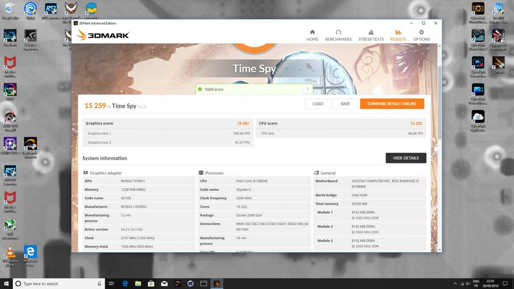
Task: Click COMPARE RESULT ONLINE button
Action: (x=392, y=103)
